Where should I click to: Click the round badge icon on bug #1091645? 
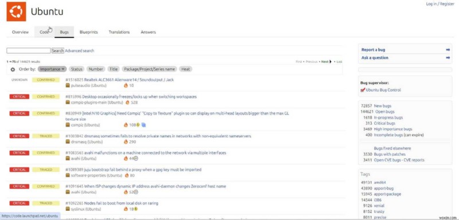(x=136, y=192)
